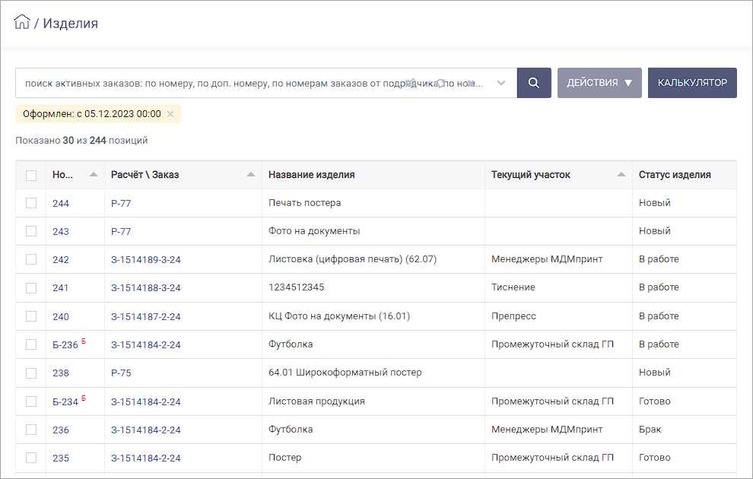Select 'Готово' status in row Б-234
Screen dimensions: 753x479
pos(655,401)
